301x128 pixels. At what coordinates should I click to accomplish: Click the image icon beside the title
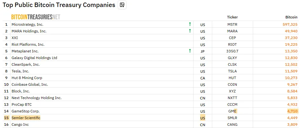pyautogui.click(x=122, y=5)
